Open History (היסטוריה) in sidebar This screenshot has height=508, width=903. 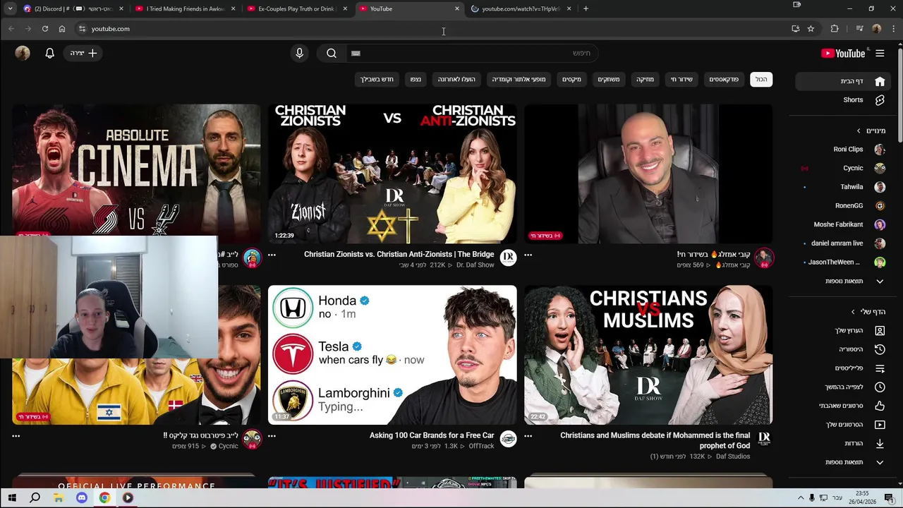[x=842, y=349]
